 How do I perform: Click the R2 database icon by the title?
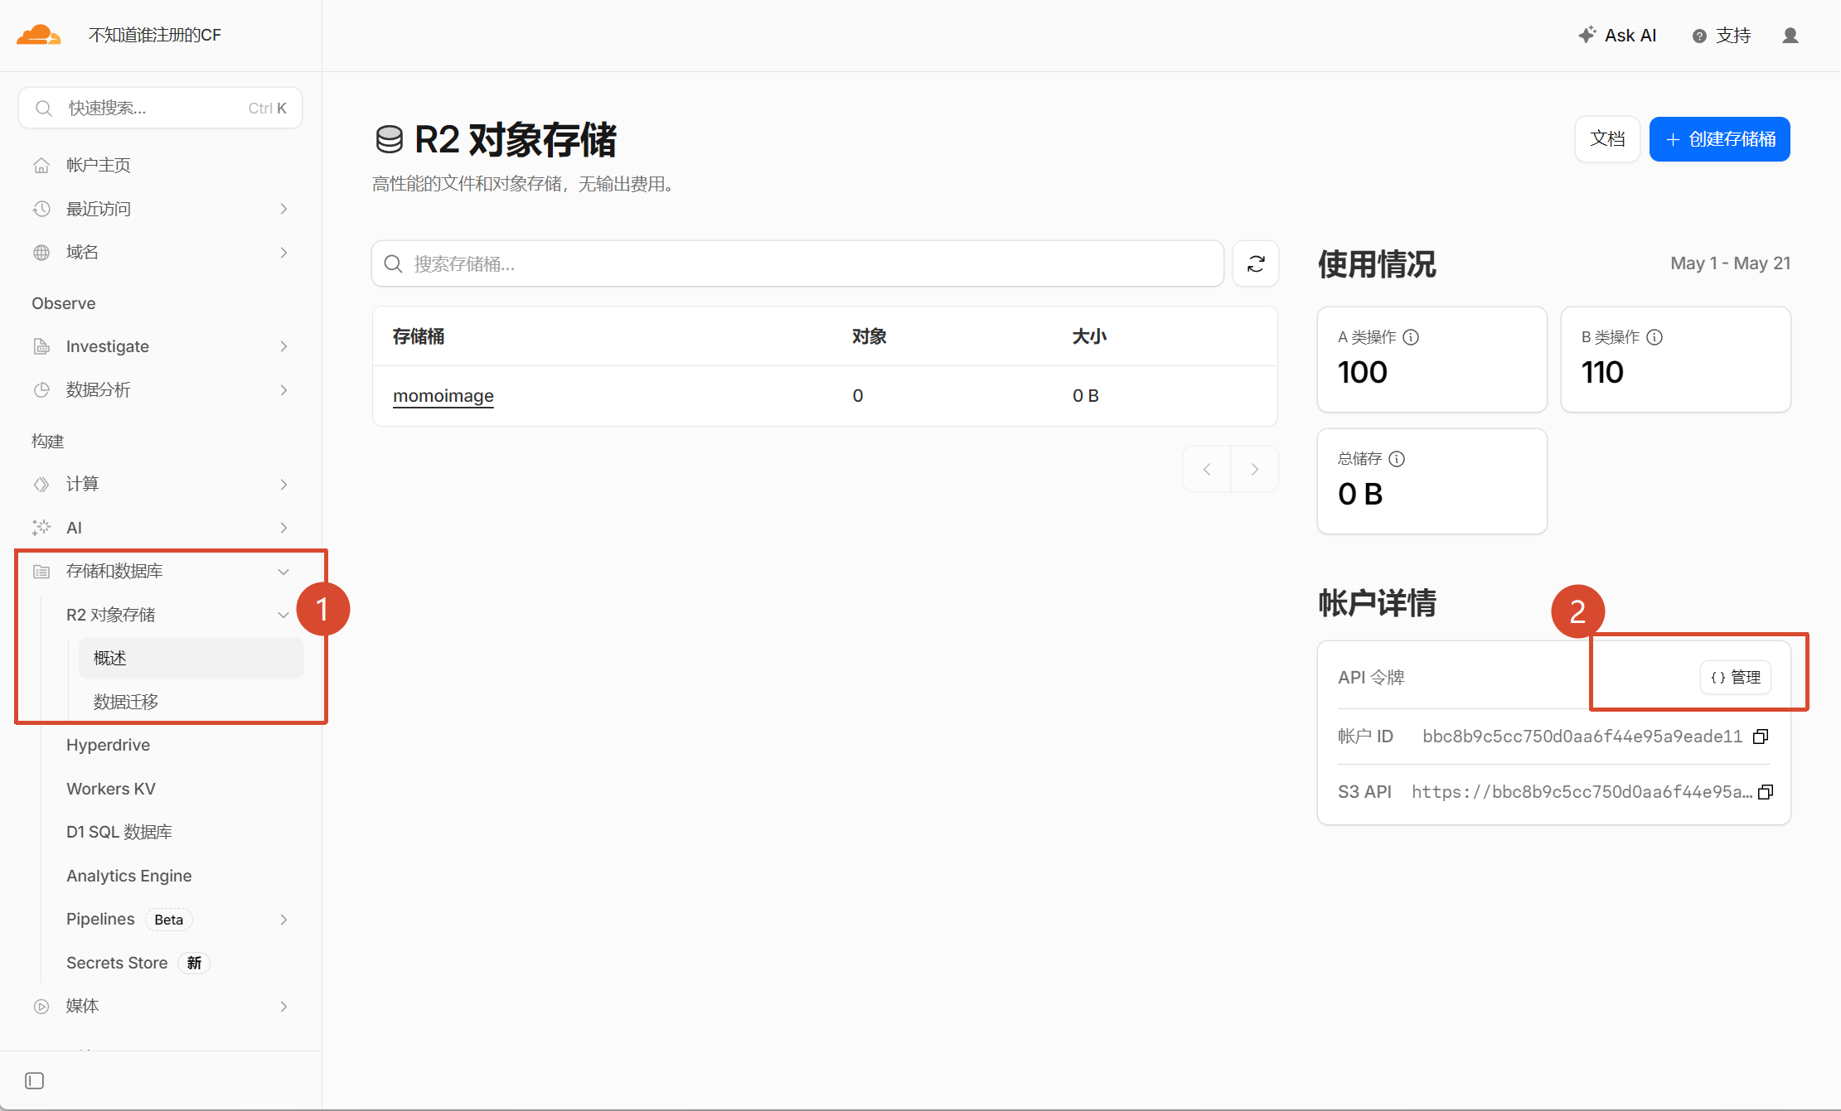pos(389,140)
